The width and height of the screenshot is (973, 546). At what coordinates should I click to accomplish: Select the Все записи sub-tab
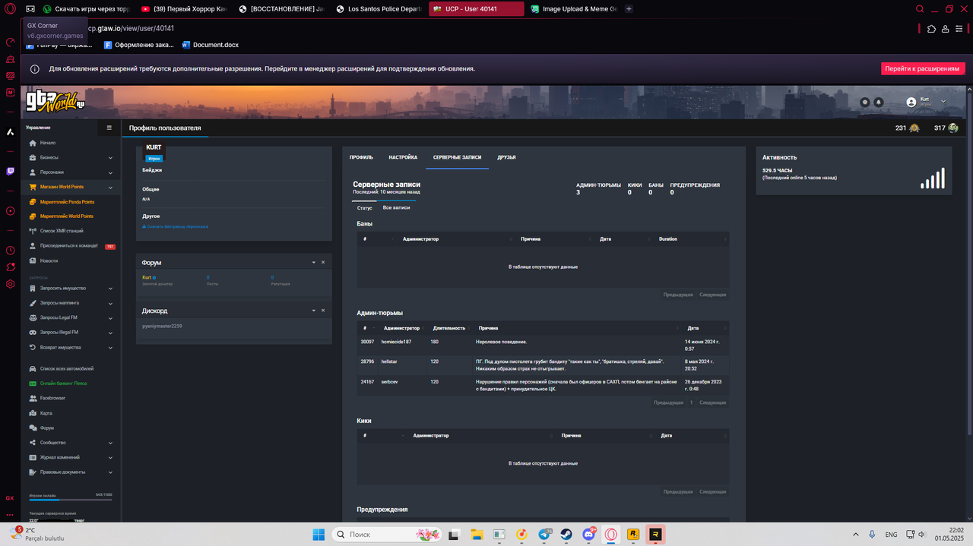coord(396,207)
